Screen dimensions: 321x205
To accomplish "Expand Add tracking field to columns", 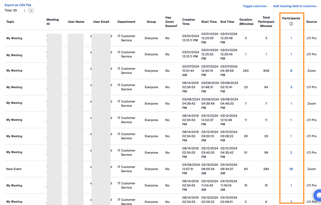I will [295, 6].
